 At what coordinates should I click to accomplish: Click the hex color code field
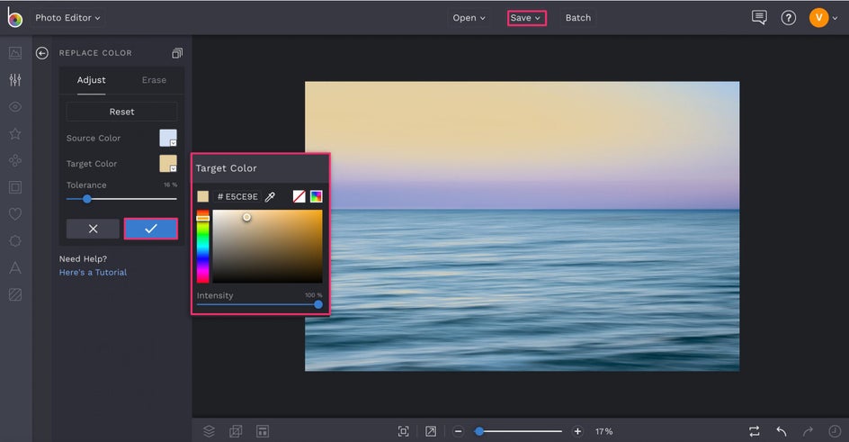(x=238, y=196)
